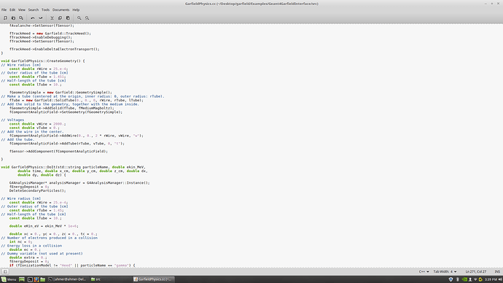503x283 pixels.
Task: Click the Paste clipboard icon
Action: point(68,18)
